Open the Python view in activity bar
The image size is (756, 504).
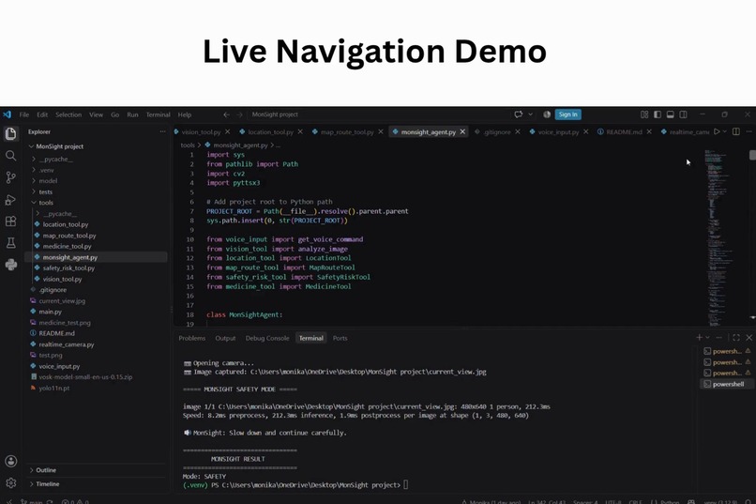pos(10,265)
